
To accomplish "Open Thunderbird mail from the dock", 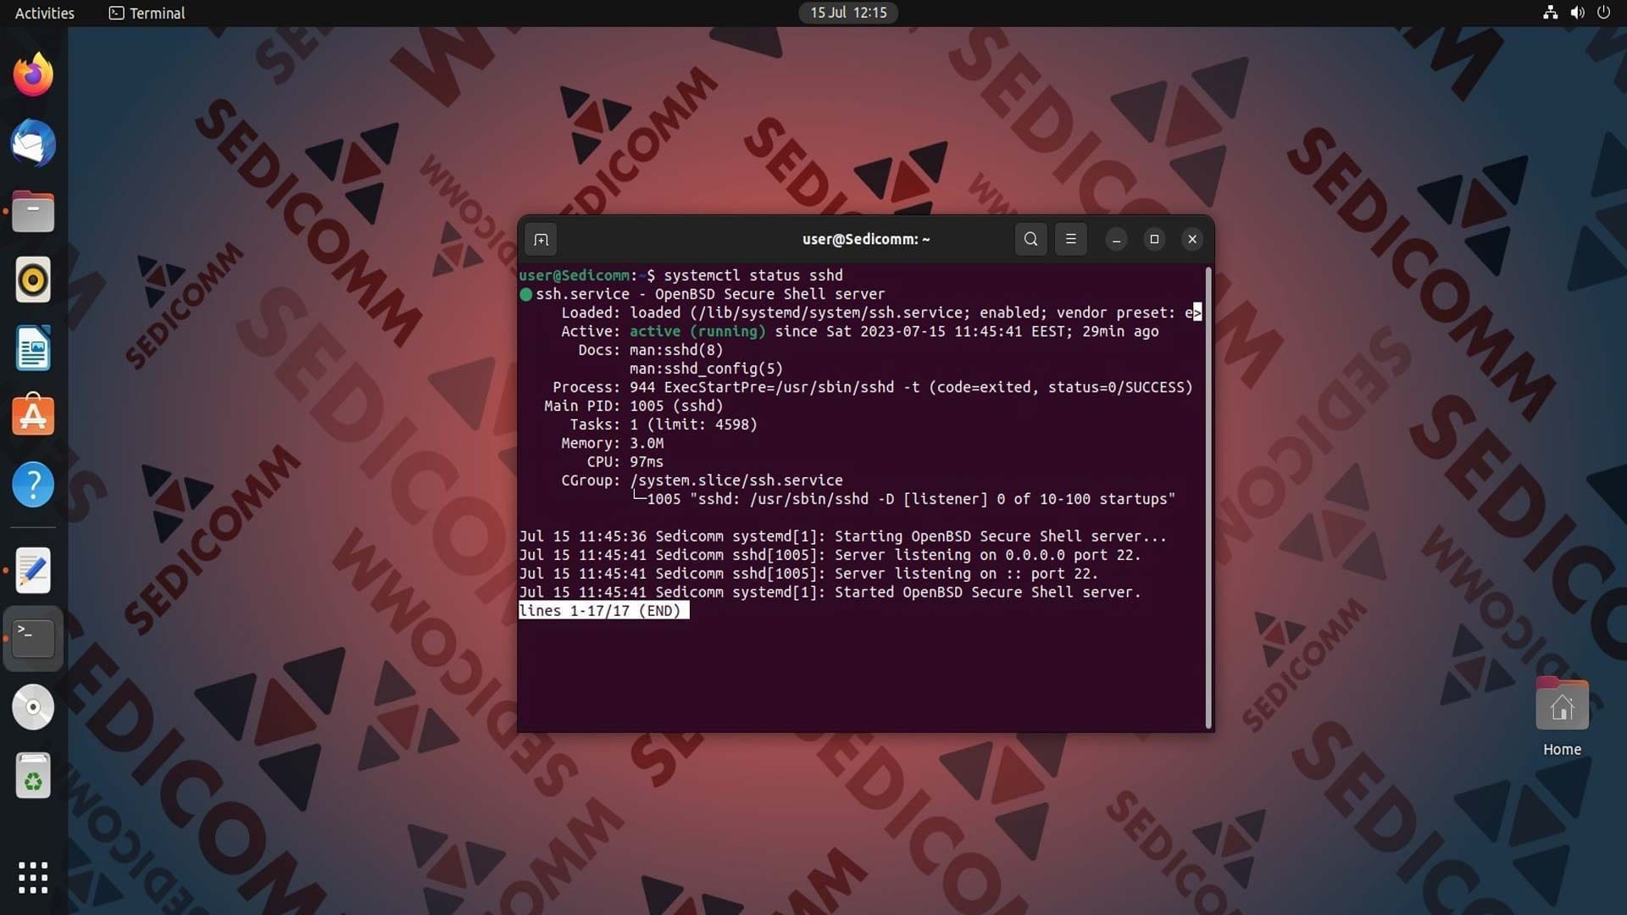I will 33,143.
